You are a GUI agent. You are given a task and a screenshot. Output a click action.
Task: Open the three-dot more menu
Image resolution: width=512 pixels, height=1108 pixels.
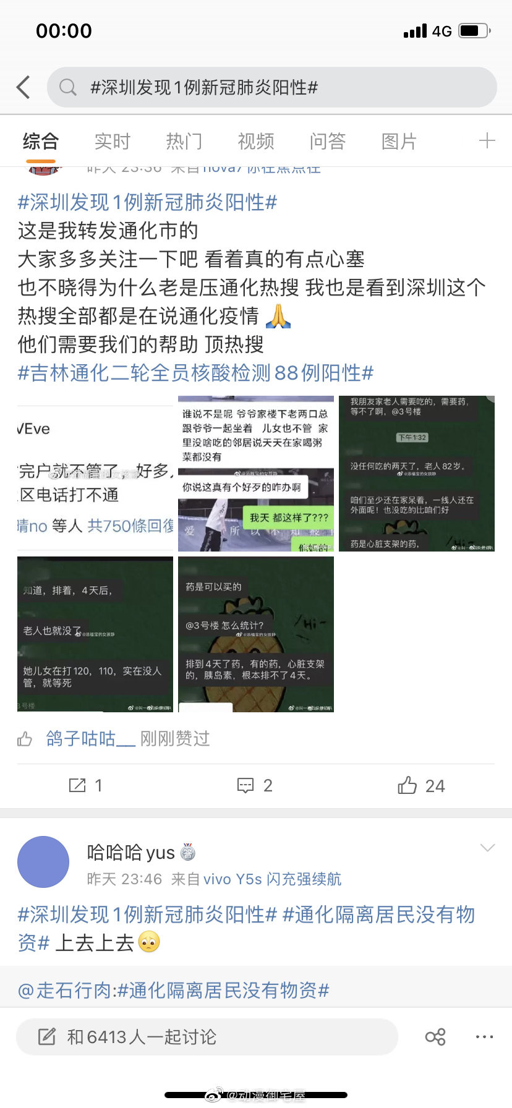pyautogui.click(x=484, y=1037)
